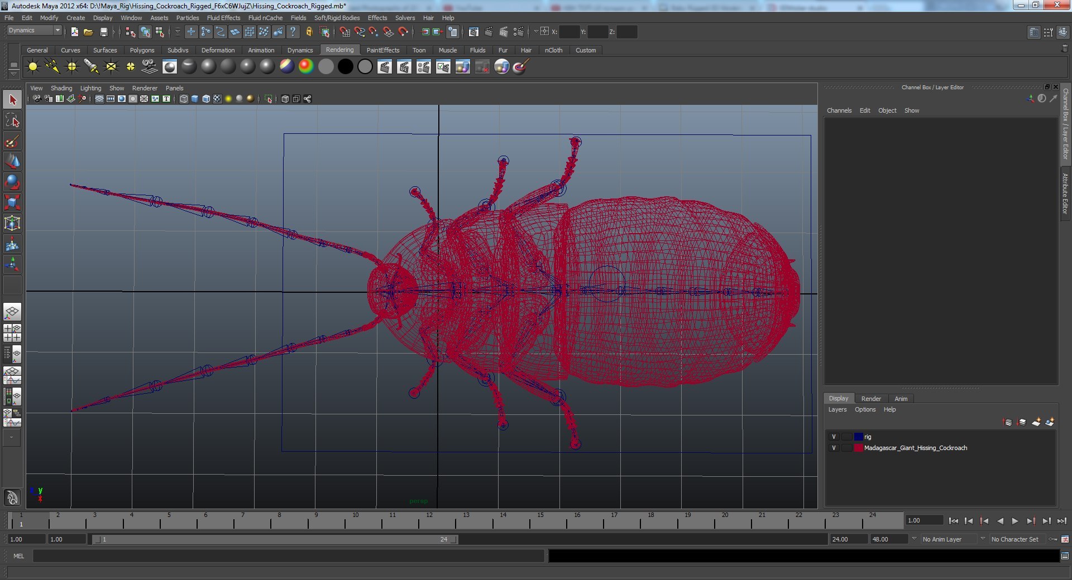This screenshot has width=1072, height=580.
Task: Toggle visibility of rig layer
Action: point(834,437)
